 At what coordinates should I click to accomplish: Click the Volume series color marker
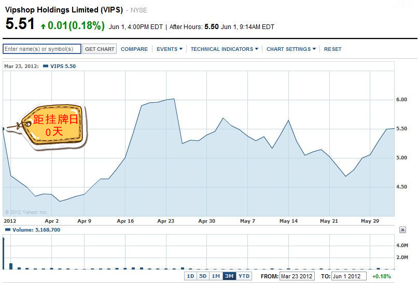8,230
